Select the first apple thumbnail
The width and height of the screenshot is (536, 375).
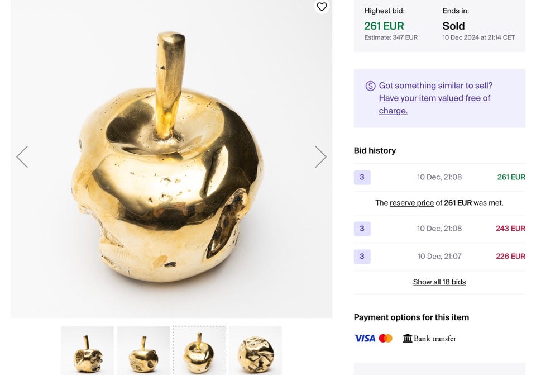[87, 350]
